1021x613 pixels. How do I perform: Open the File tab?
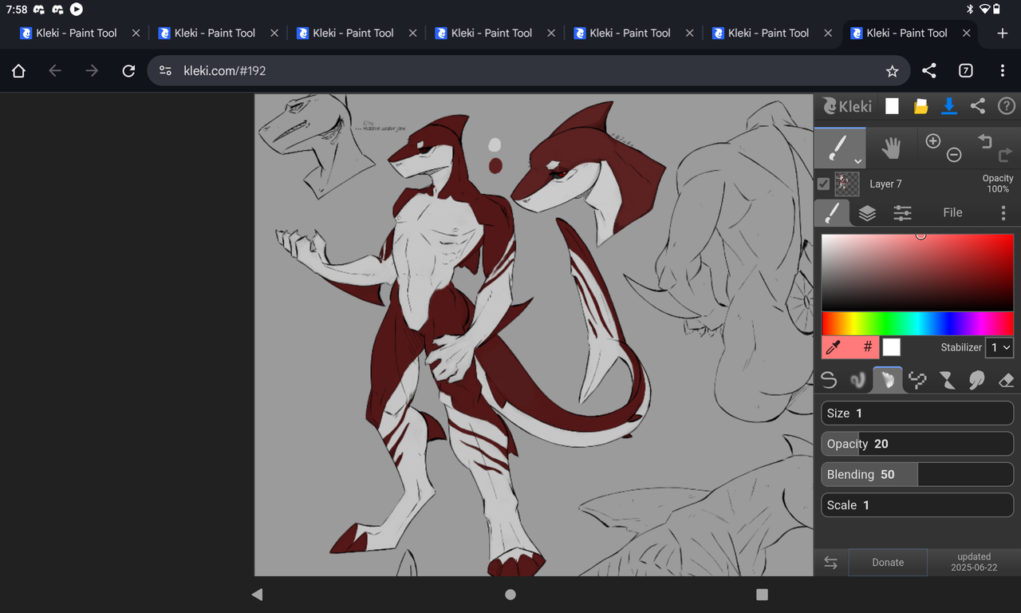click(952, 212)
